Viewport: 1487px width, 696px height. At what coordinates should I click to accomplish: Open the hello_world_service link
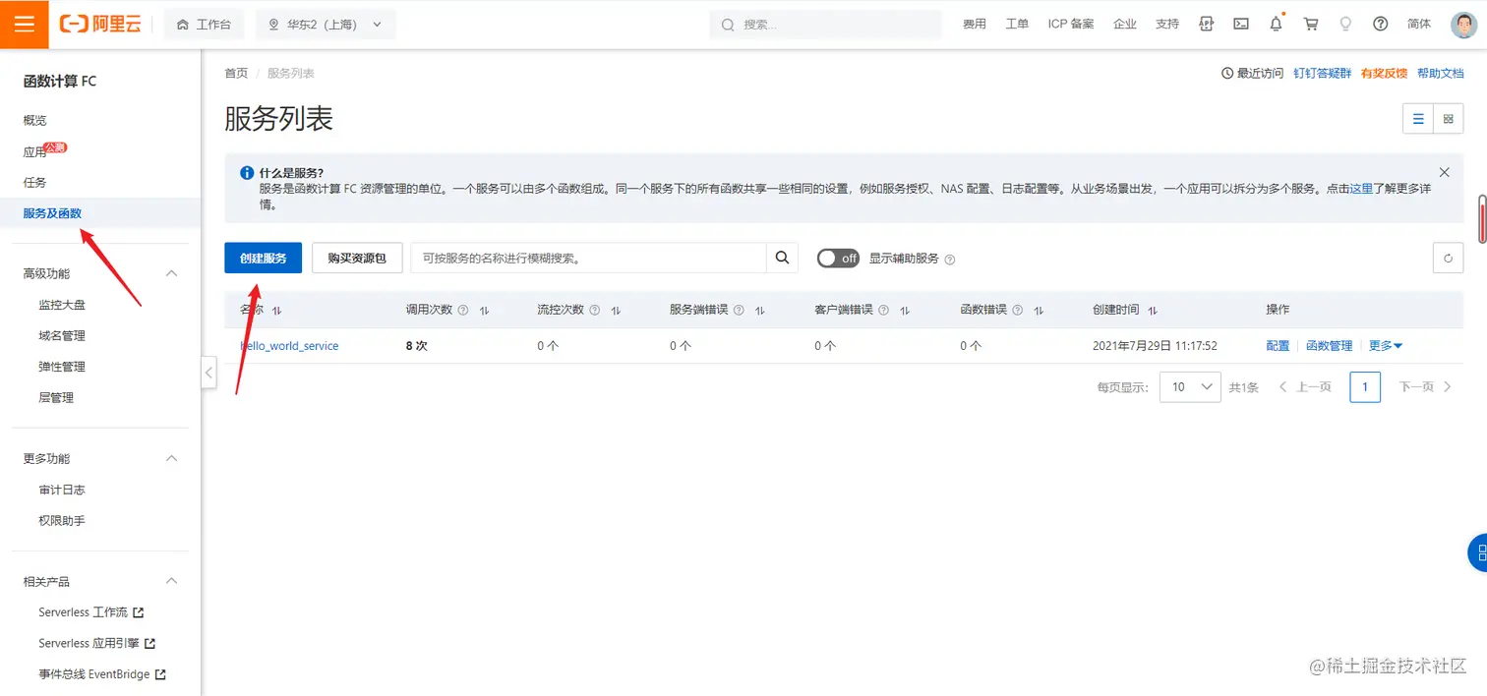(289, 345)
